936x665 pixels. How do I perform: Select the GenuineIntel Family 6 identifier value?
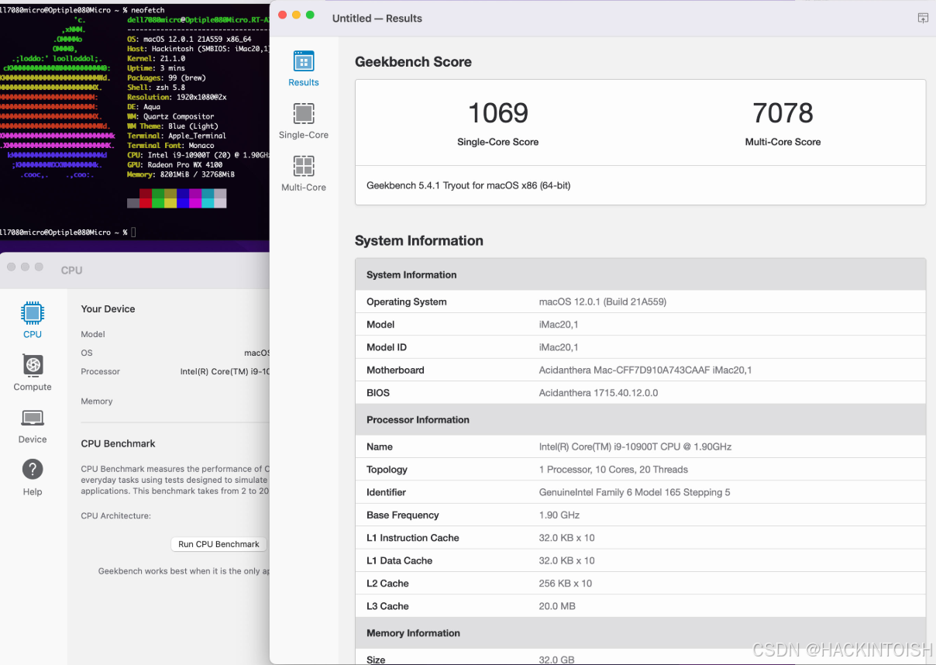[634, 492]
